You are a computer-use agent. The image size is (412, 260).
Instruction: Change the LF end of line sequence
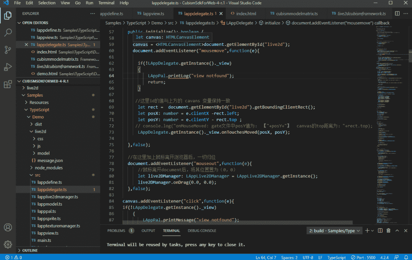320,257
